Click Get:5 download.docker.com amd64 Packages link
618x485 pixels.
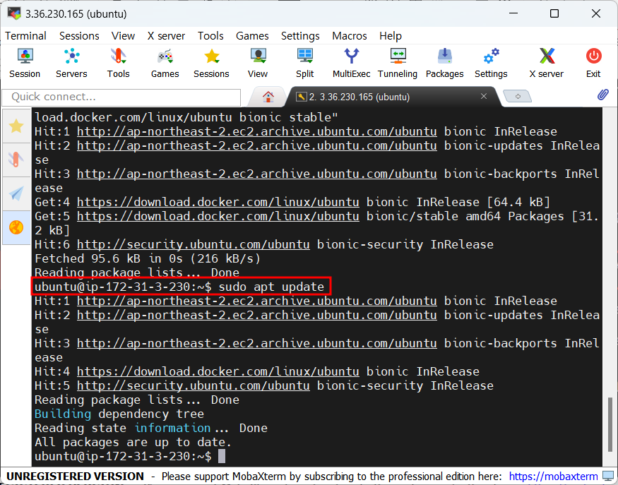[218, 216]
